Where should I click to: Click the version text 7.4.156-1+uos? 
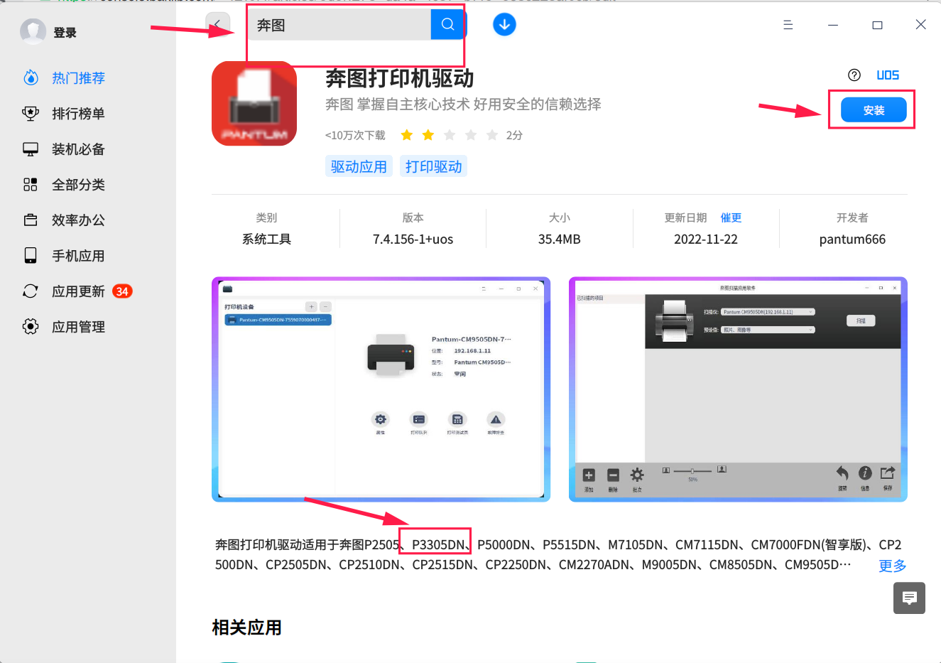[413, 239]
